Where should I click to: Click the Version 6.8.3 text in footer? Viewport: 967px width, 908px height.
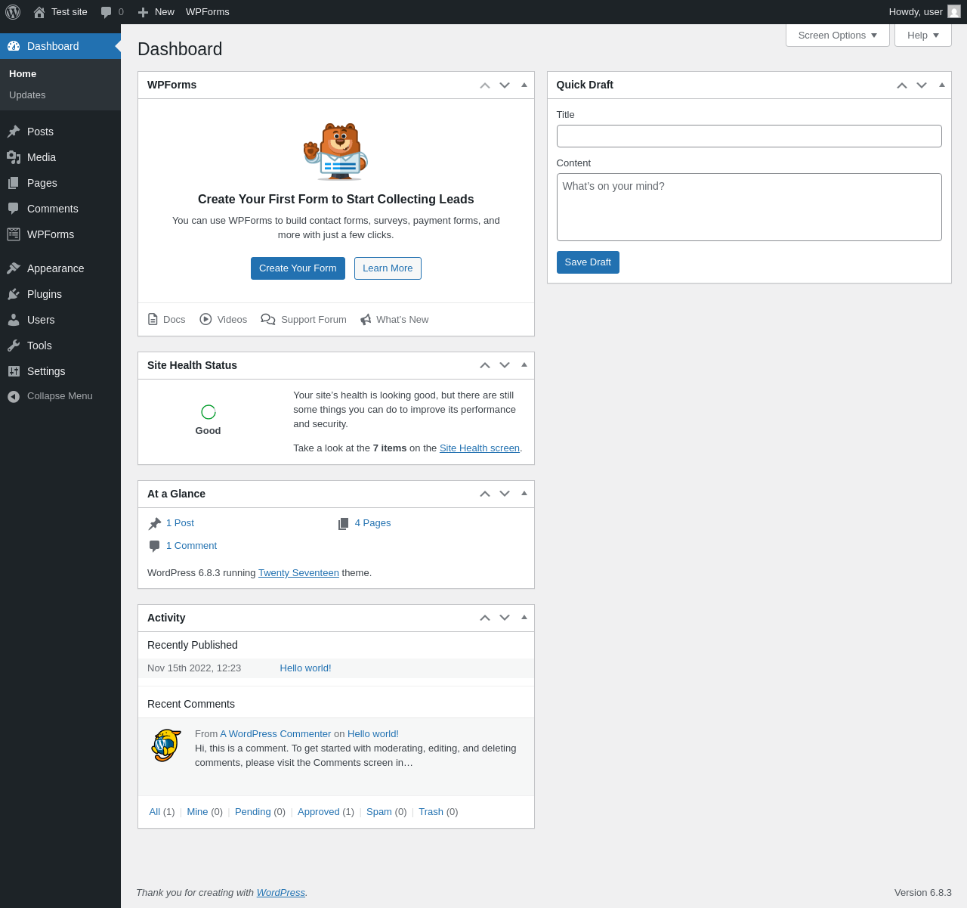point(923,893)
